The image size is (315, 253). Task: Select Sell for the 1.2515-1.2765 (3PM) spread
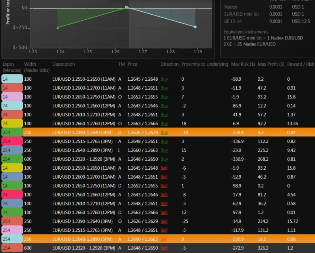(x=164, y=230)
